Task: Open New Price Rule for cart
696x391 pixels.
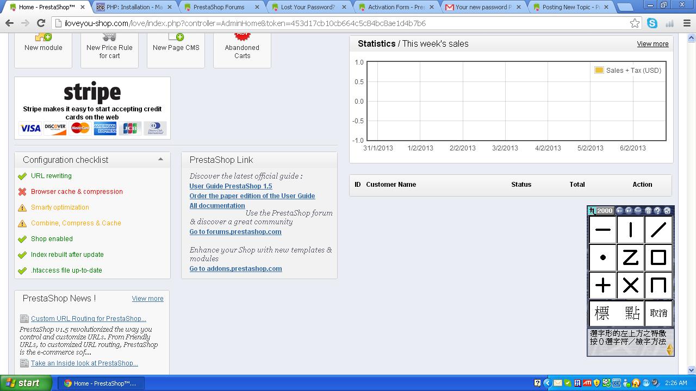Action: coord(109,50)
